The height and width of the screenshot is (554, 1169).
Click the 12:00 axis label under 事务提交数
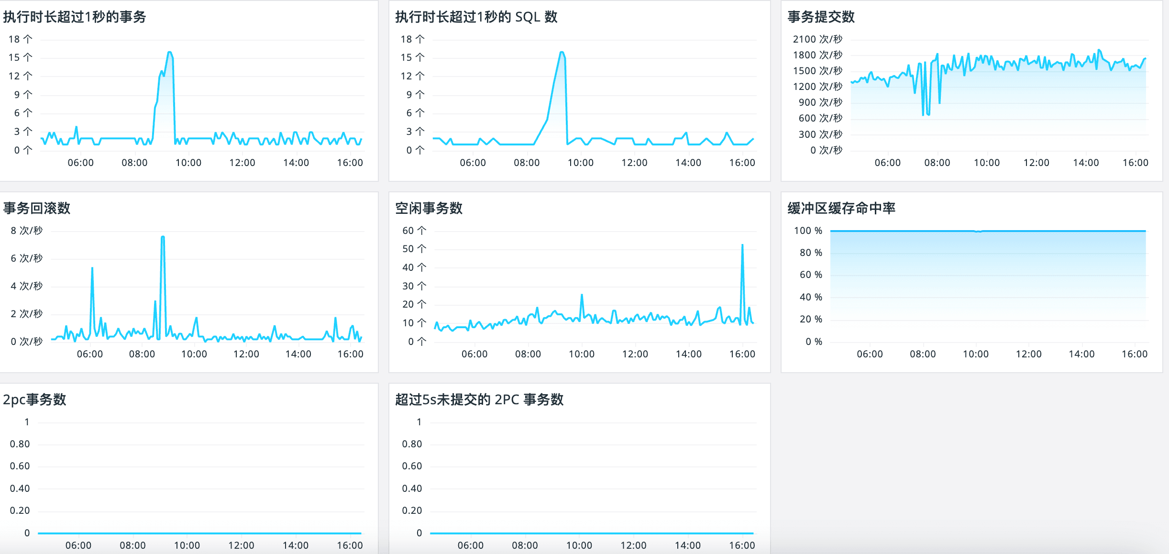[1036, 163]
